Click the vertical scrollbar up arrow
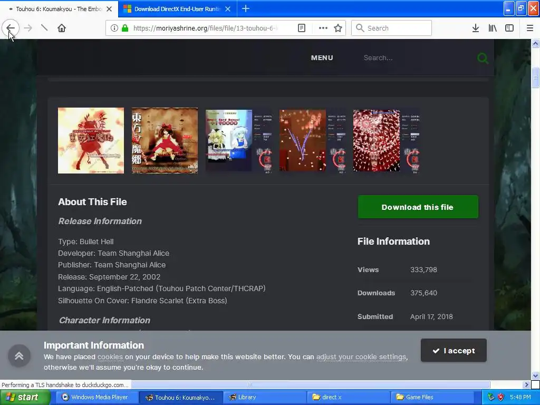 point(535,43)
